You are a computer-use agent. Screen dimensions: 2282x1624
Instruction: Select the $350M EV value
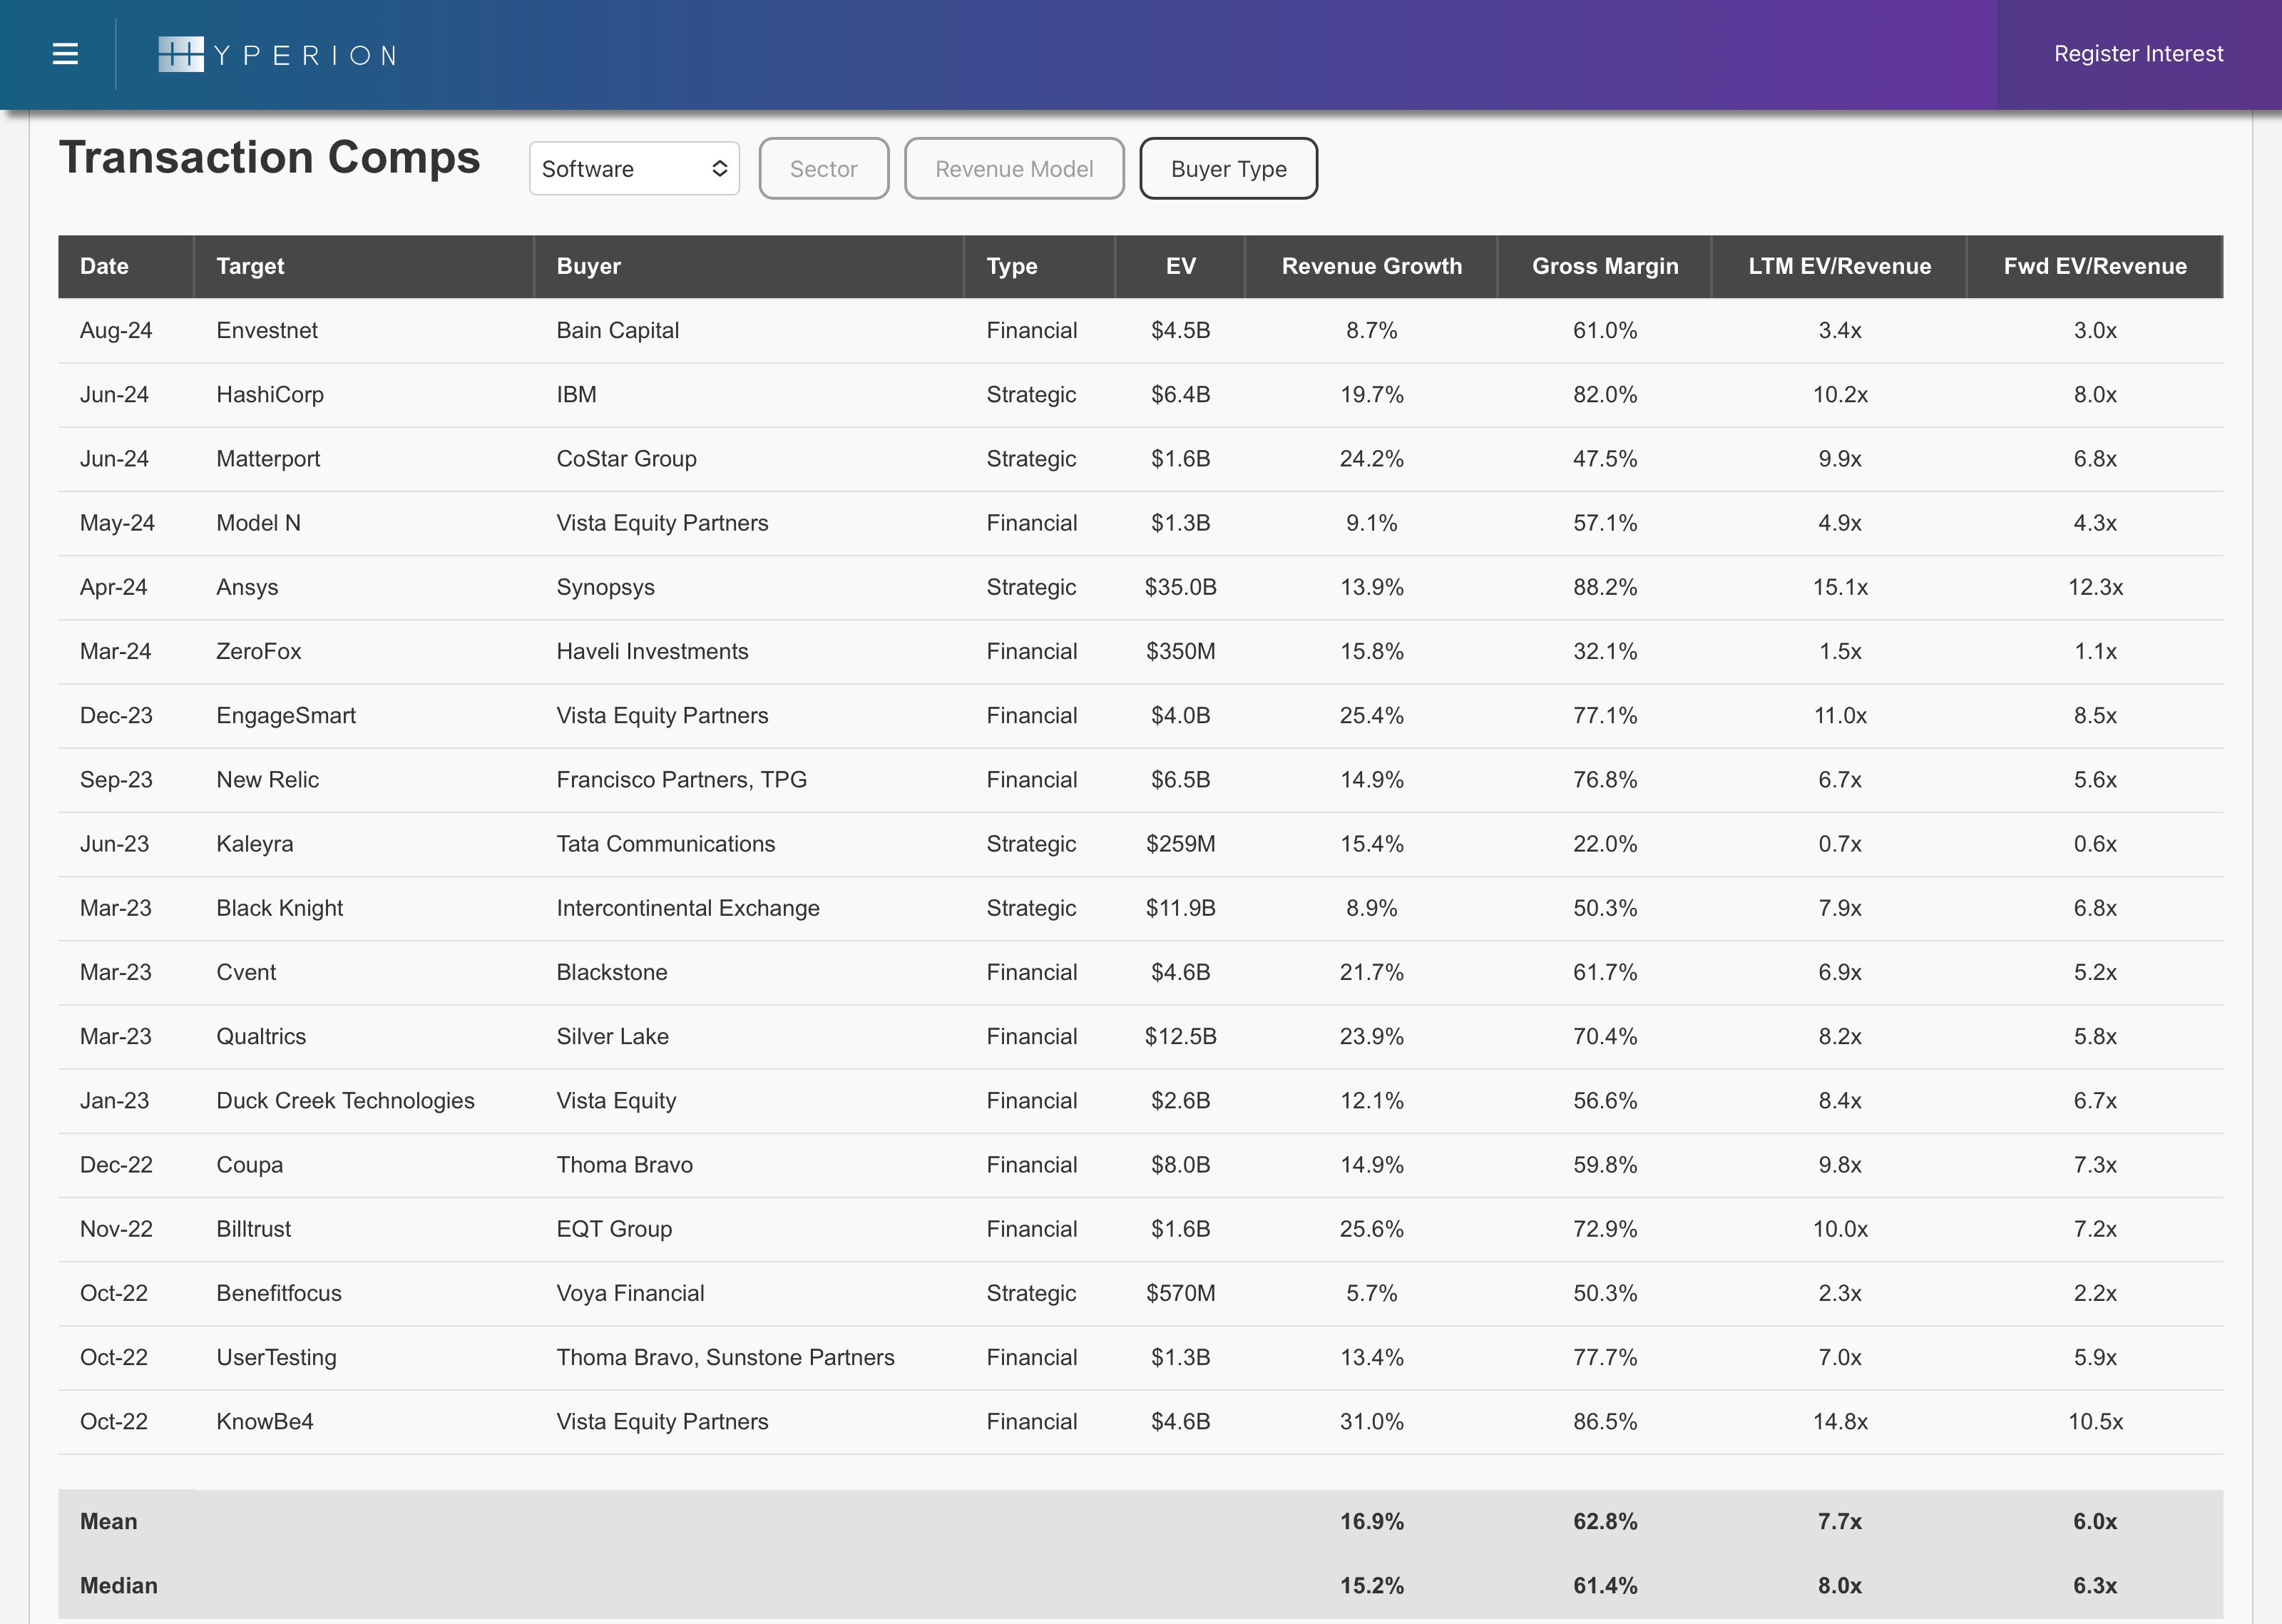coord(1180,651)
